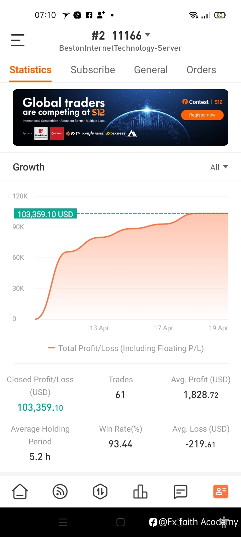Click the Register now button
The image size is (241, 537).
point(202,115)
